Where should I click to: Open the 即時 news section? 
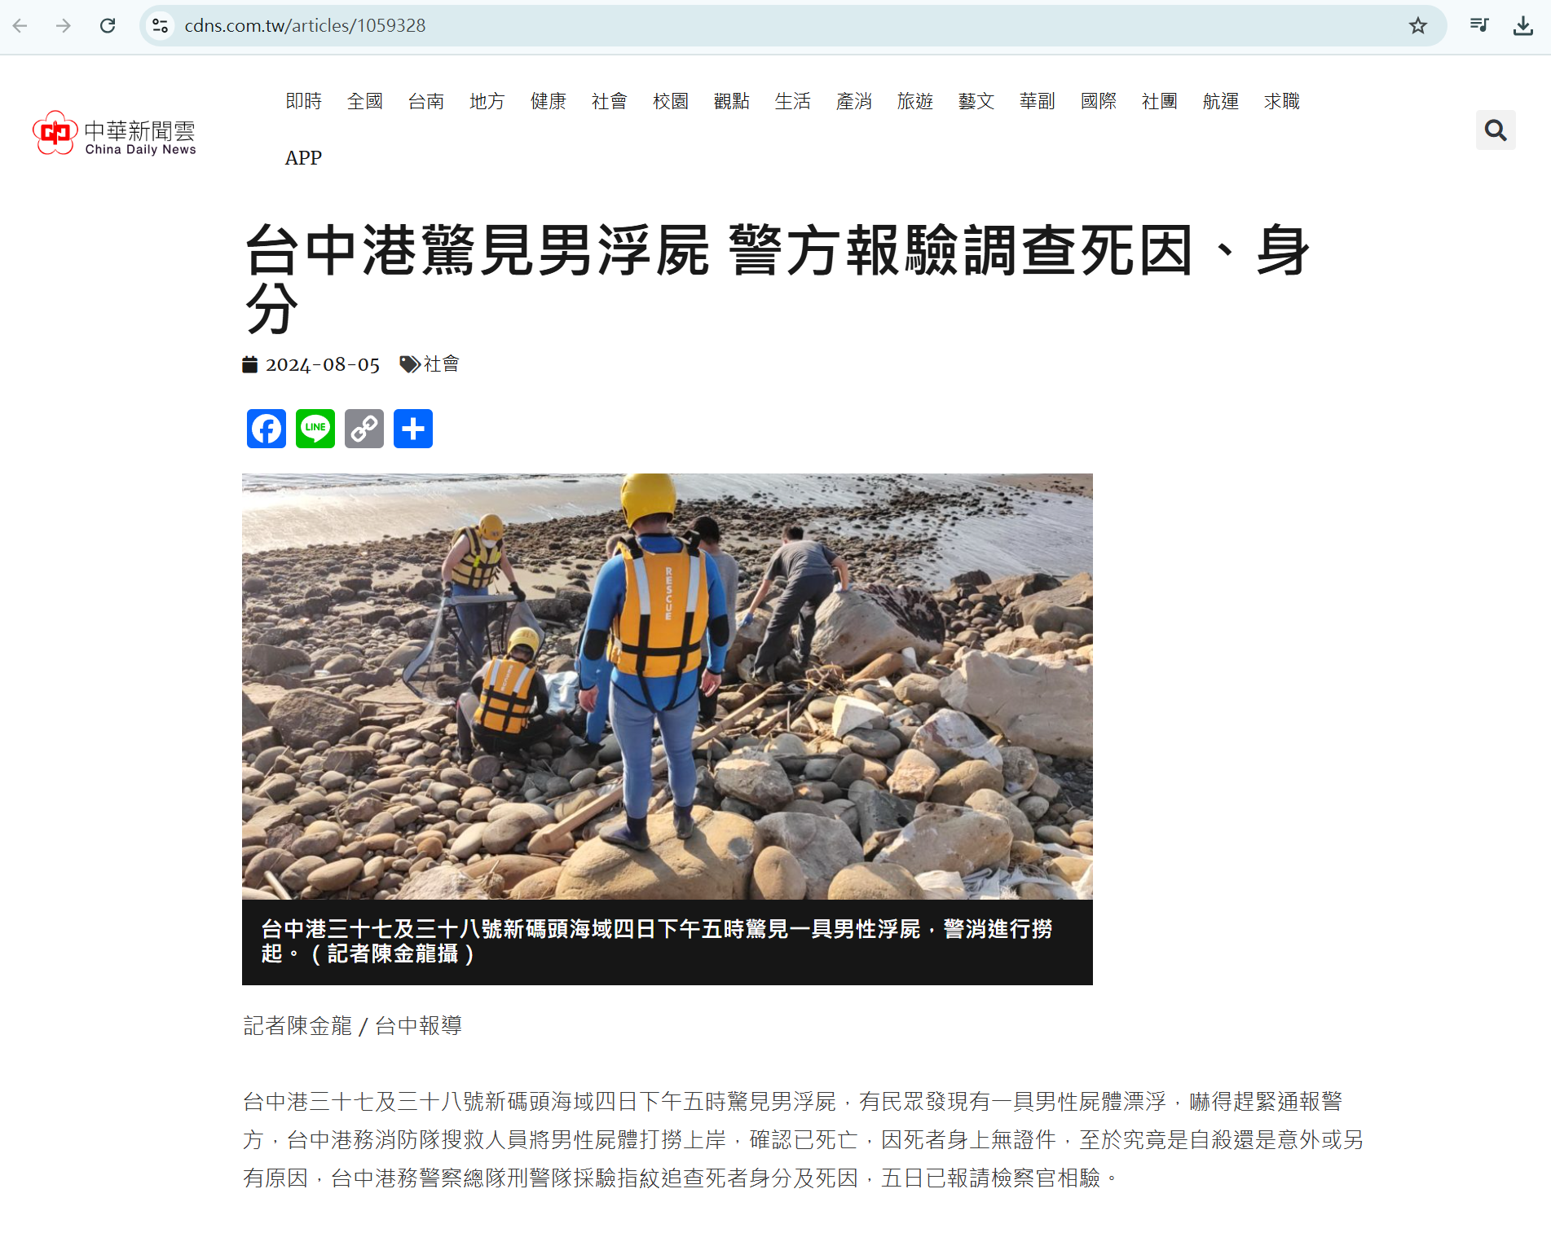point(304,101)
